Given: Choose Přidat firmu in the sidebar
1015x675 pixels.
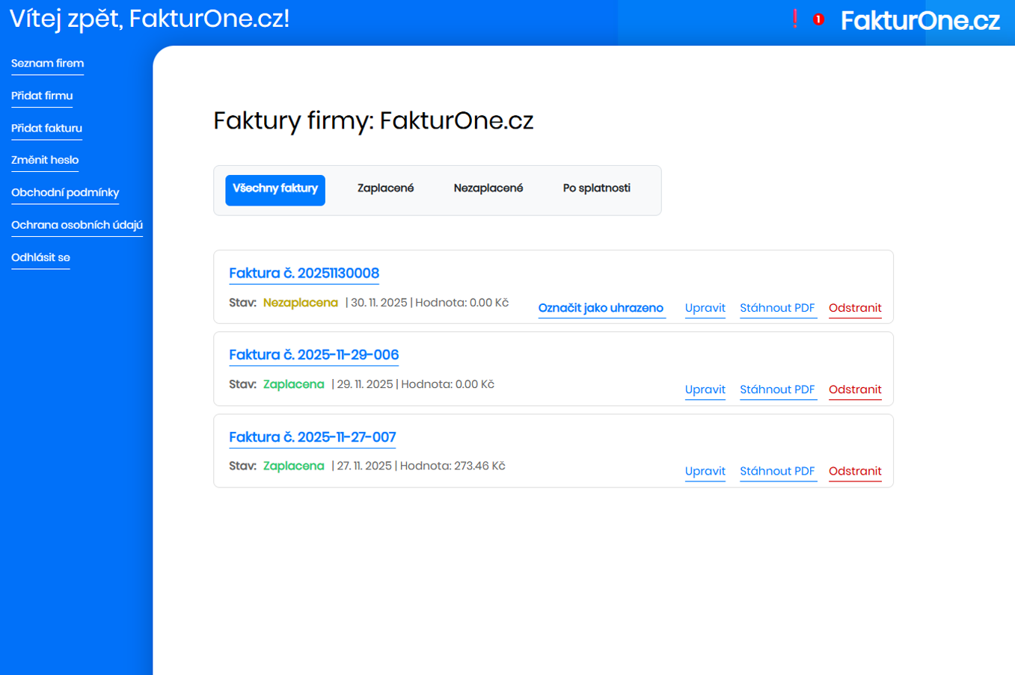Looking at the screenshot, I should pyautogui.click(x=42, y=96).
